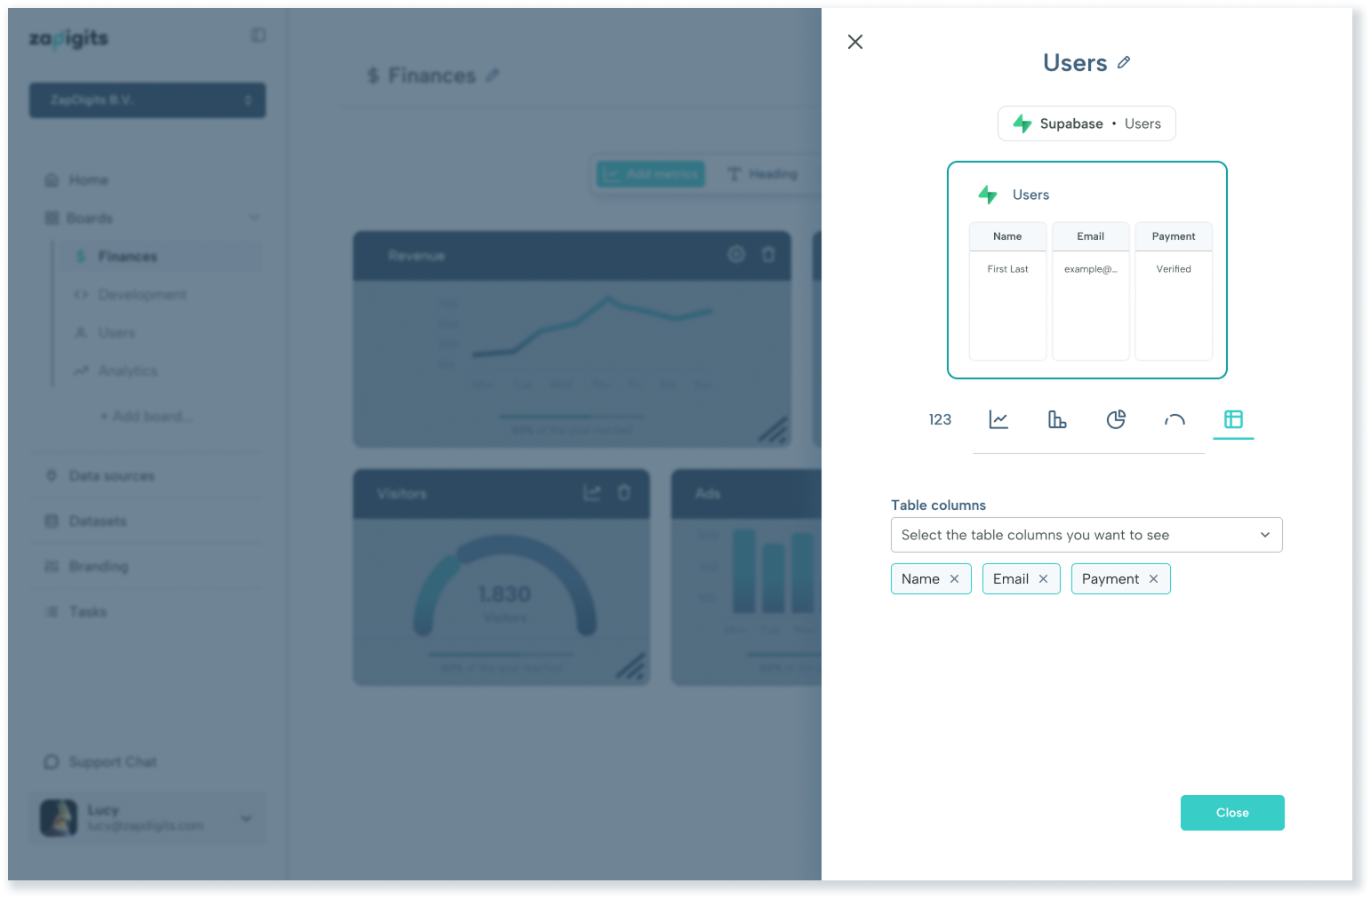This screenshot has height=899, width=1371.
Task: Remove the Email column tag
Action: (x=1044, y=579)
